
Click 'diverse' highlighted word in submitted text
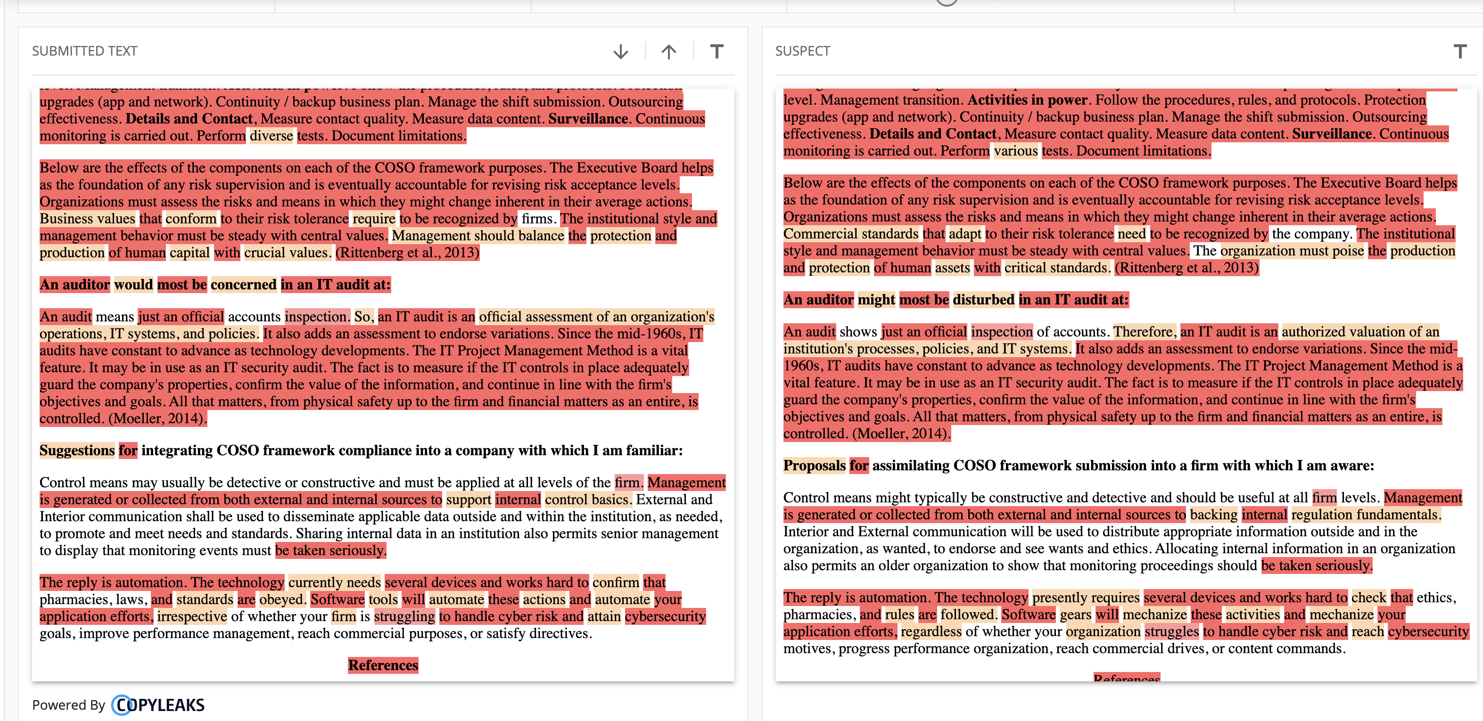271,136
